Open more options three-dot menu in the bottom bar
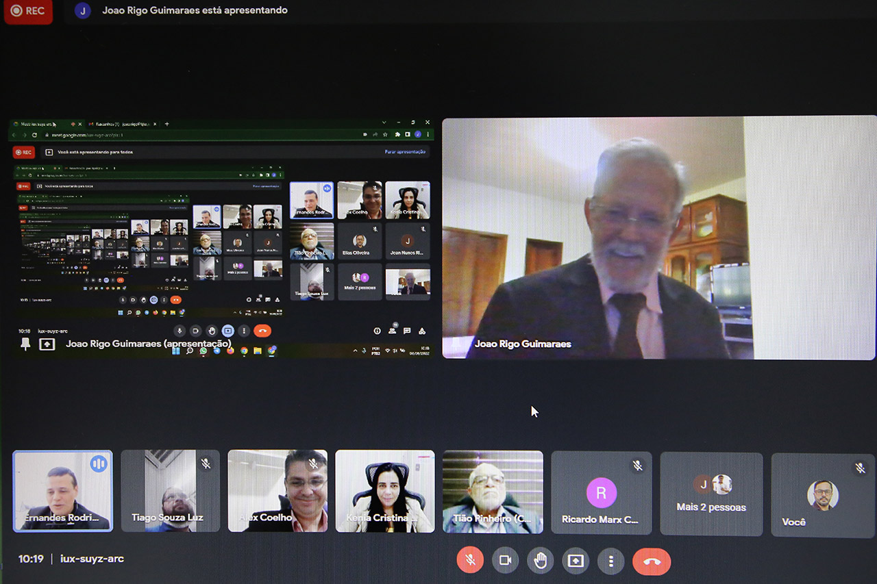This screenshot has height=584, width=877. click(x=610, y=561)
